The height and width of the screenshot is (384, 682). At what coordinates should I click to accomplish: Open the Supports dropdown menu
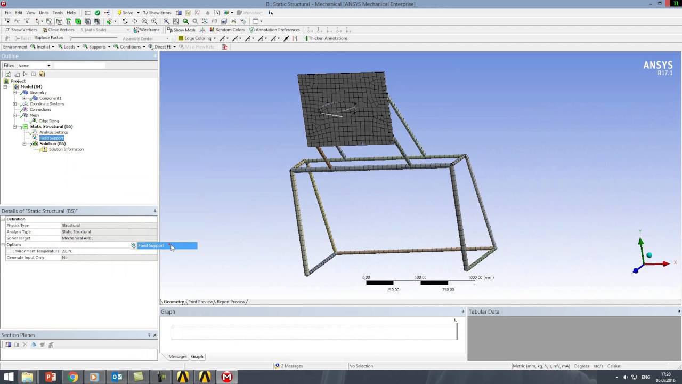96,47
